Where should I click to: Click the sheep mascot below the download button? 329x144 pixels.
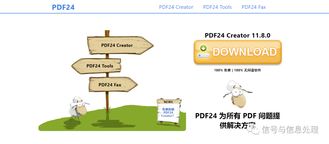tap(237, 94)
